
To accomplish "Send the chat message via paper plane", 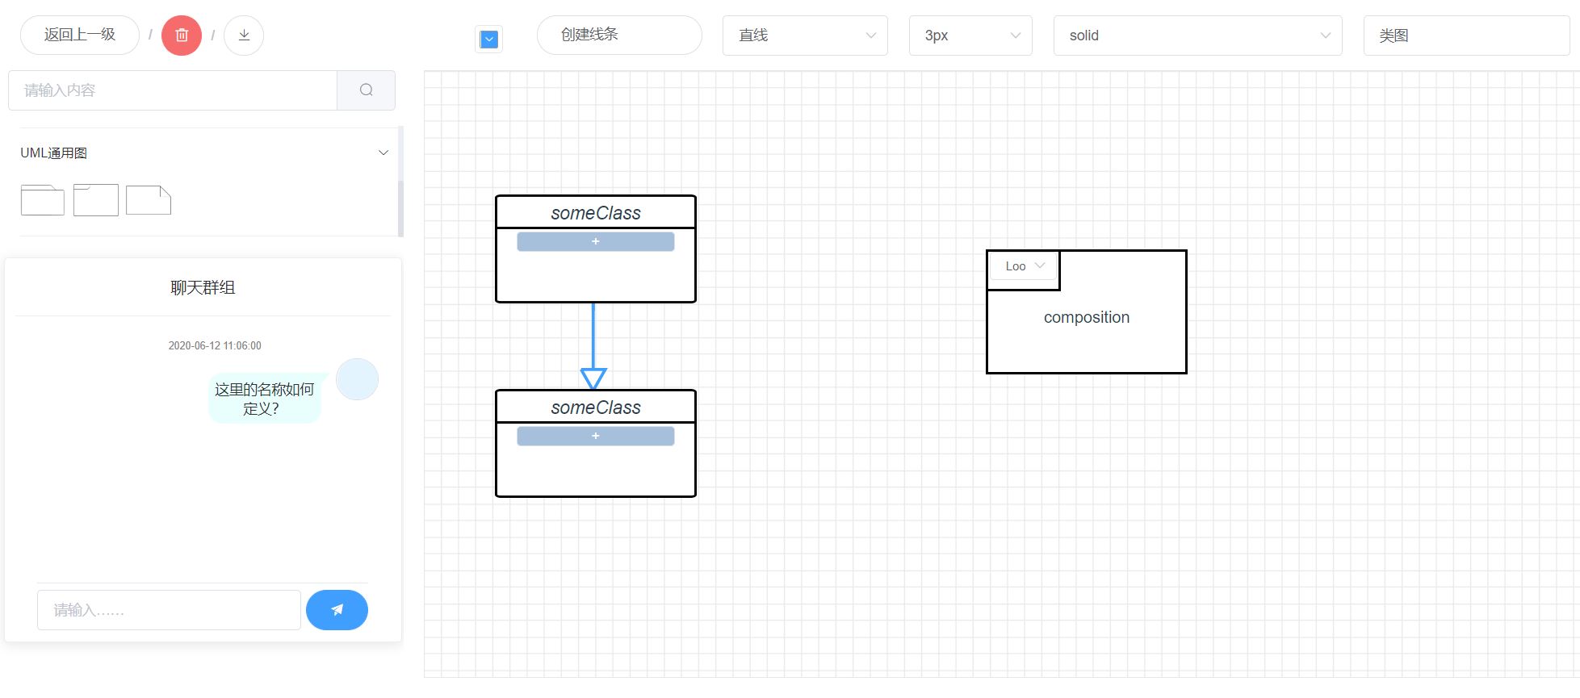I will click(337, 610).
